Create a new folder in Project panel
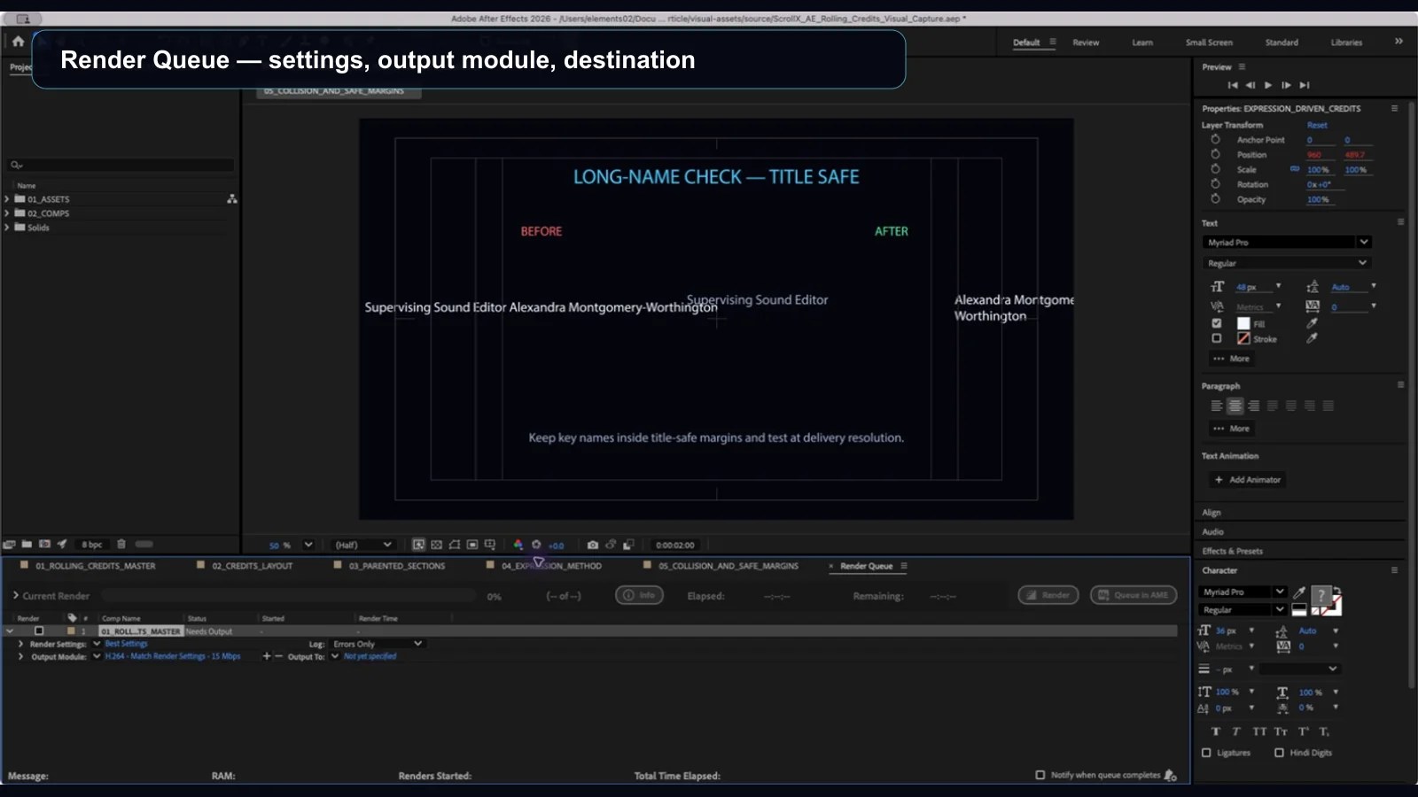Viewport: 1418px width, 797px height. 27,544
